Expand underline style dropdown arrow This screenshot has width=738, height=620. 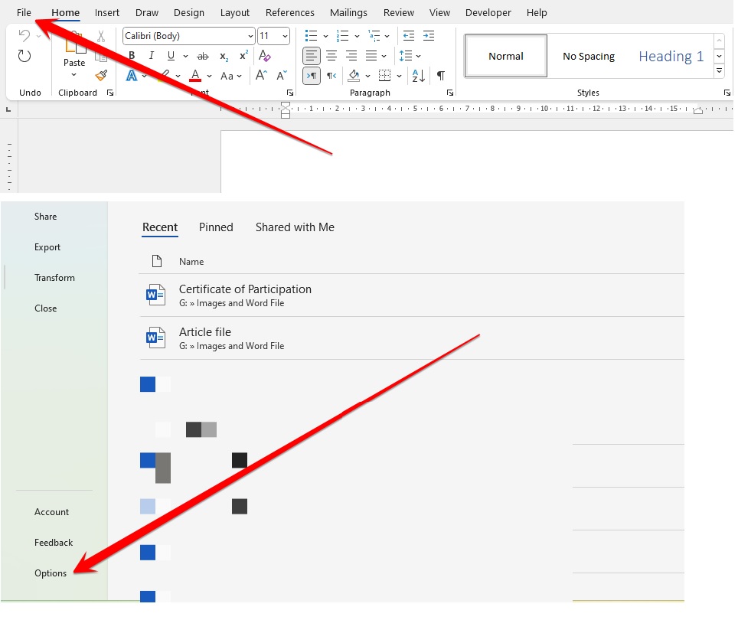click(x=185, y=56)
